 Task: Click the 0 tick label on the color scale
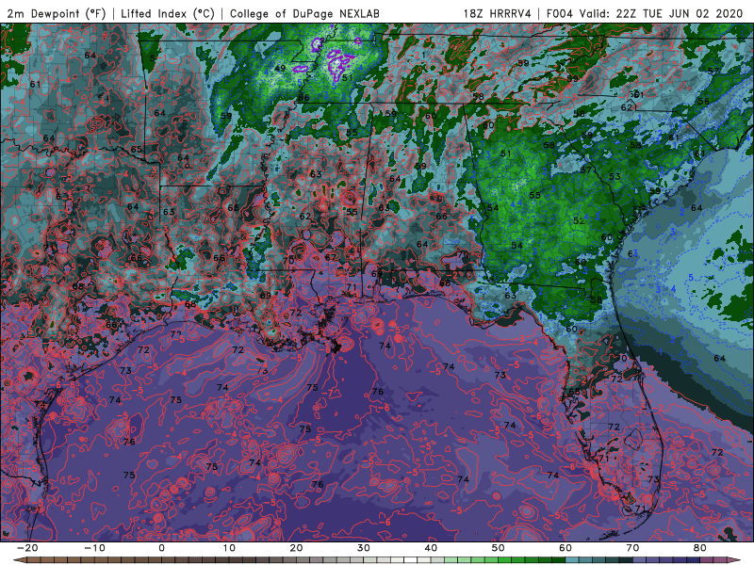pyautogui.click(x=161, y=548)
